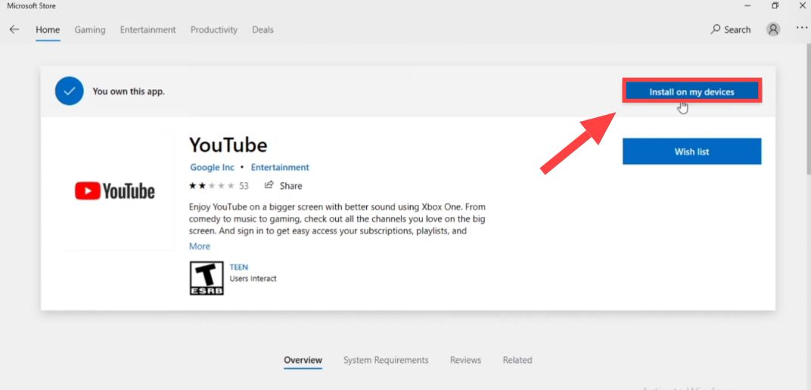View the System Requirements tab
The height and width of the screenshot is (390, 811).
click(x=386, y=360)
